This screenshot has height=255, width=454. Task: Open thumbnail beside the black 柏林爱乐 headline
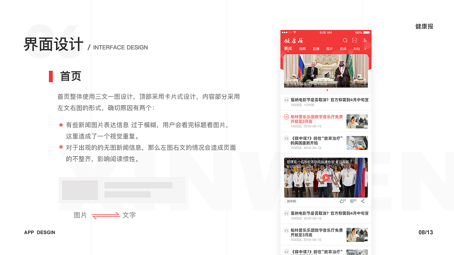[357, 234]
